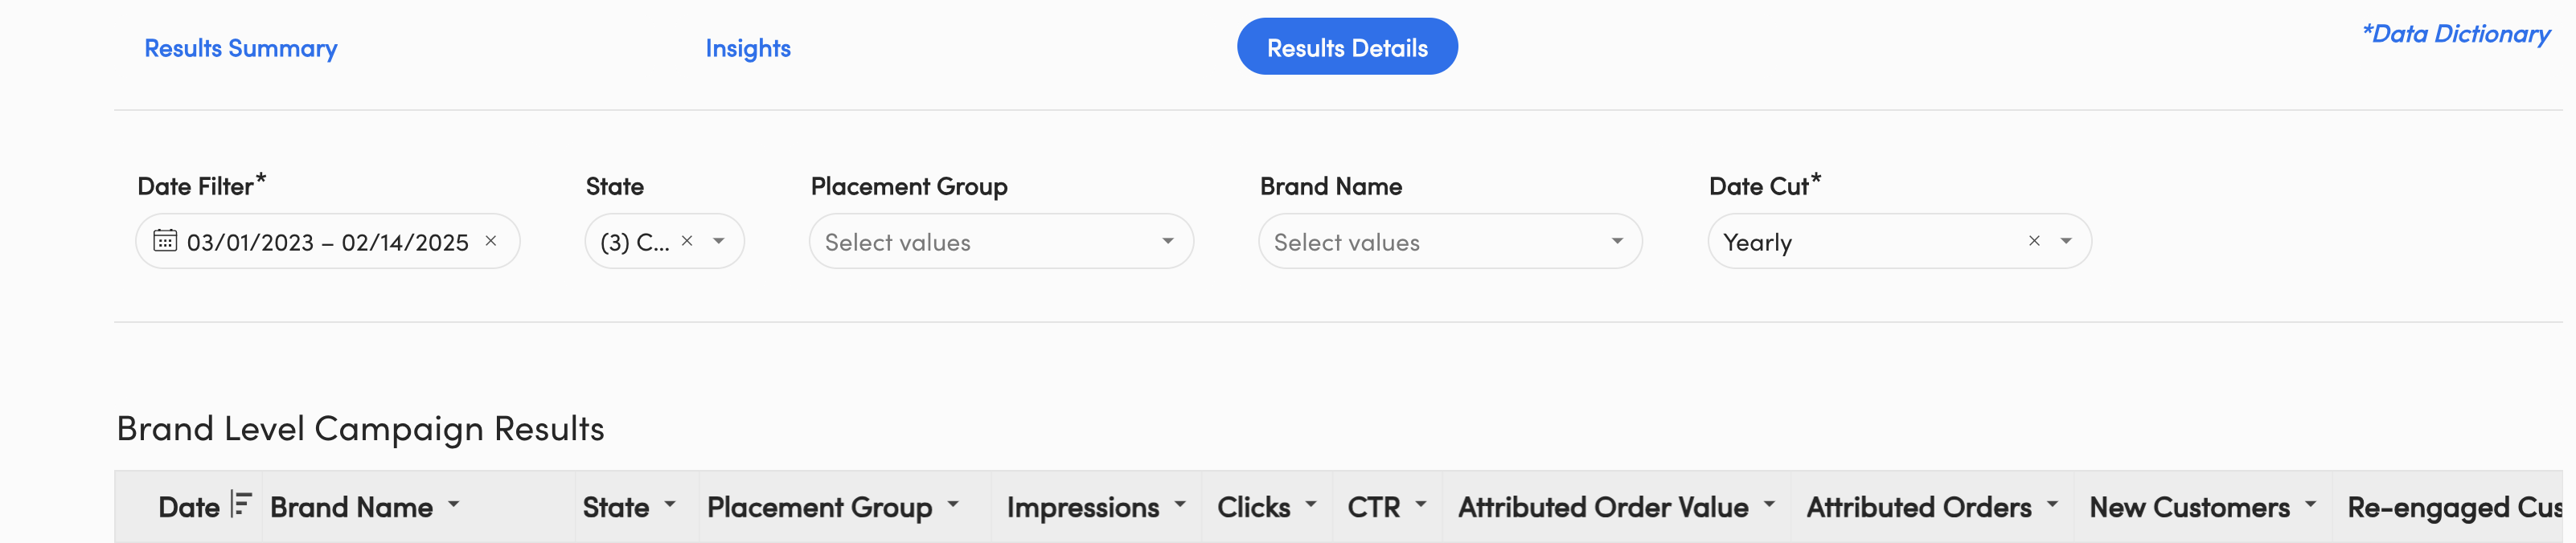Click the calendar icon in Date Filter
The height and width of the screenshot is (543, 2576).
(x=165, y=240)
